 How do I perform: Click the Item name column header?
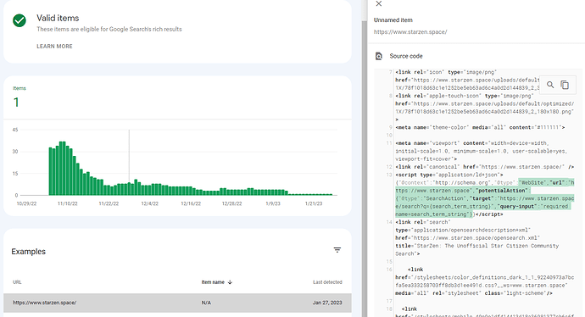click(x=213, y=282)
